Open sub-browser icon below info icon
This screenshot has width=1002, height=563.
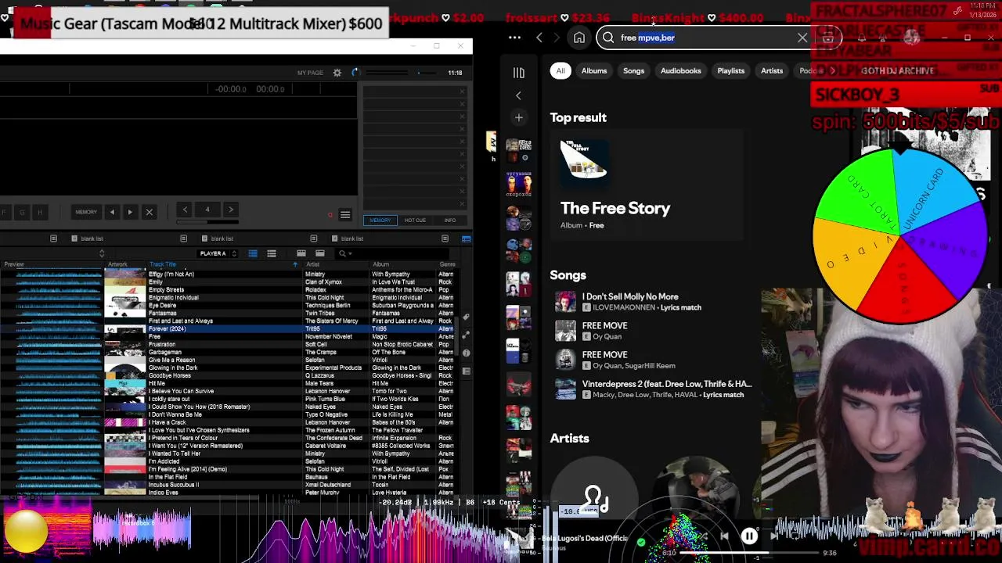pyautogui.click(x=466, y=371)
